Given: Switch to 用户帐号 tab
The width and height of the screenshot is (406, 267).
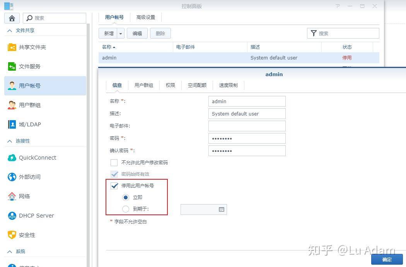Looking at the screenshot, I should 114,17.
